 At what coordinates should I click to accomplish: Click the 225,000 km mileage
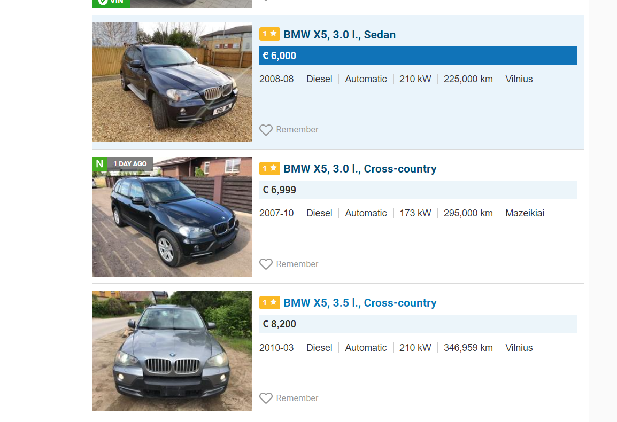pos(468,79)
